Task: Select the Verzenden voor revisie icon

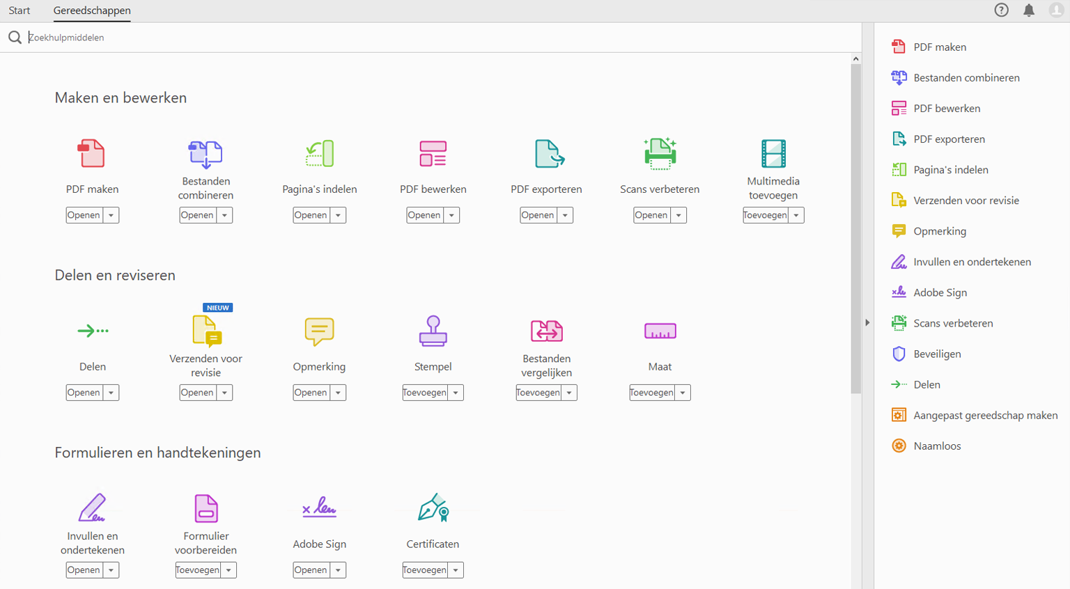Action: point(207,331)
